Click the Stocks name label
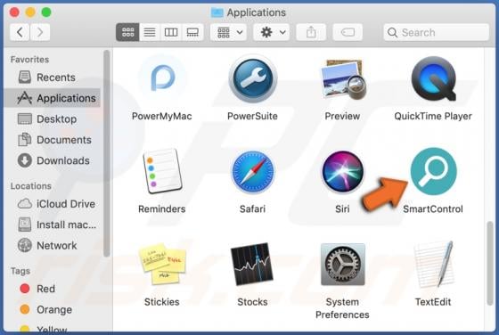The height and width of the screenshot is (335, 499). pyautogui.click(x=252, y=302)
